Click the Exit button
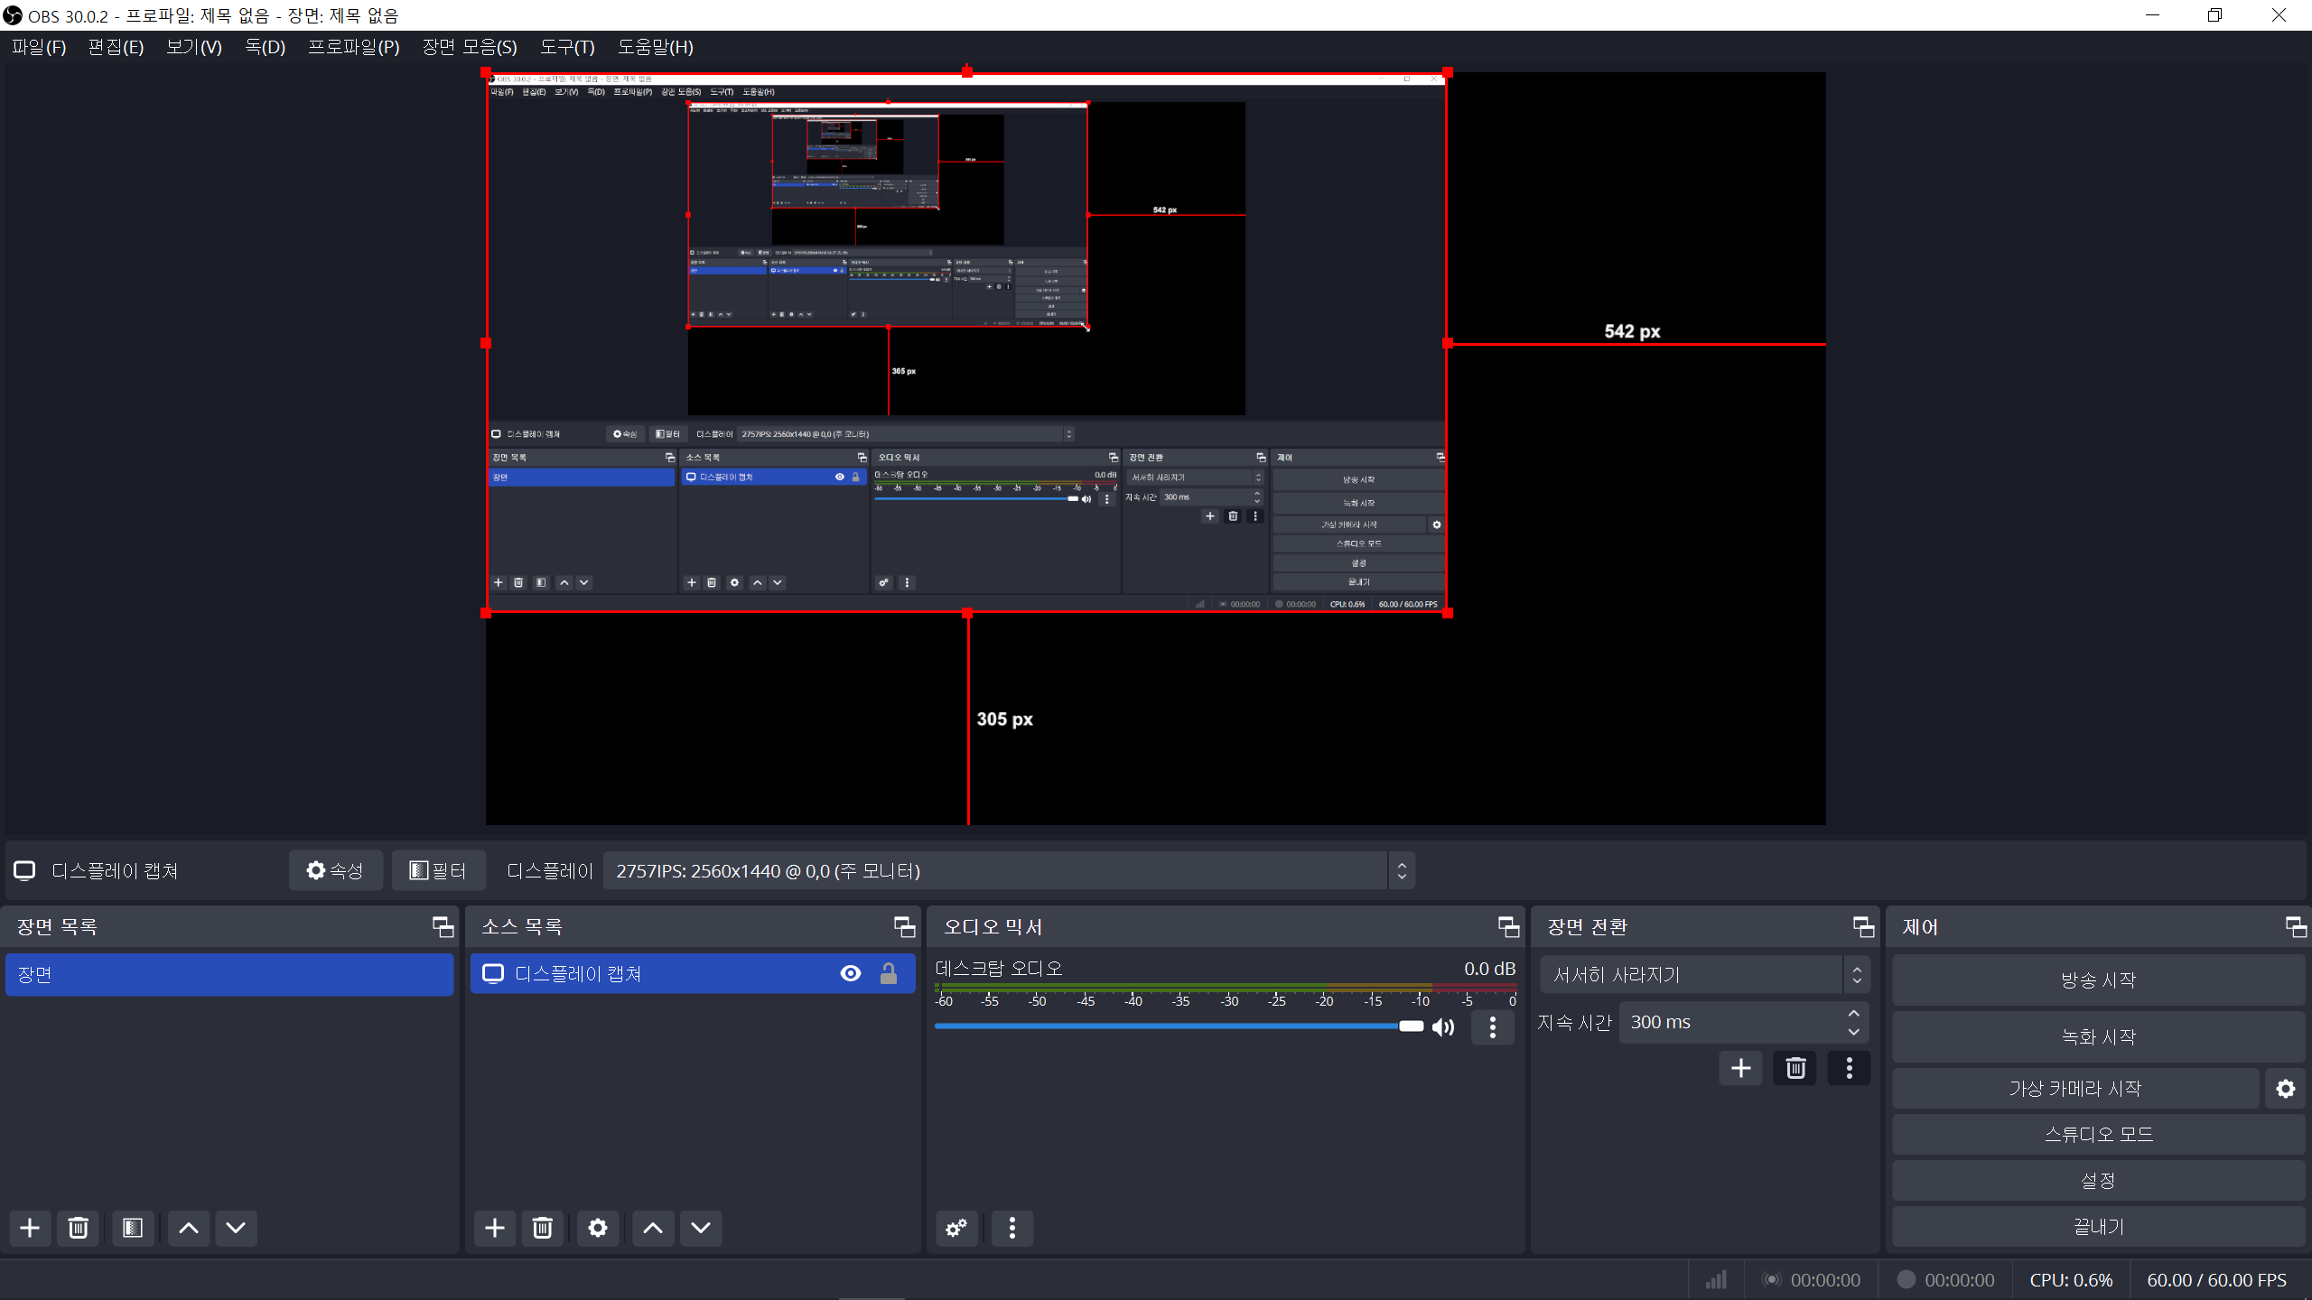The image size is (2312, 1300). 2099,1227
